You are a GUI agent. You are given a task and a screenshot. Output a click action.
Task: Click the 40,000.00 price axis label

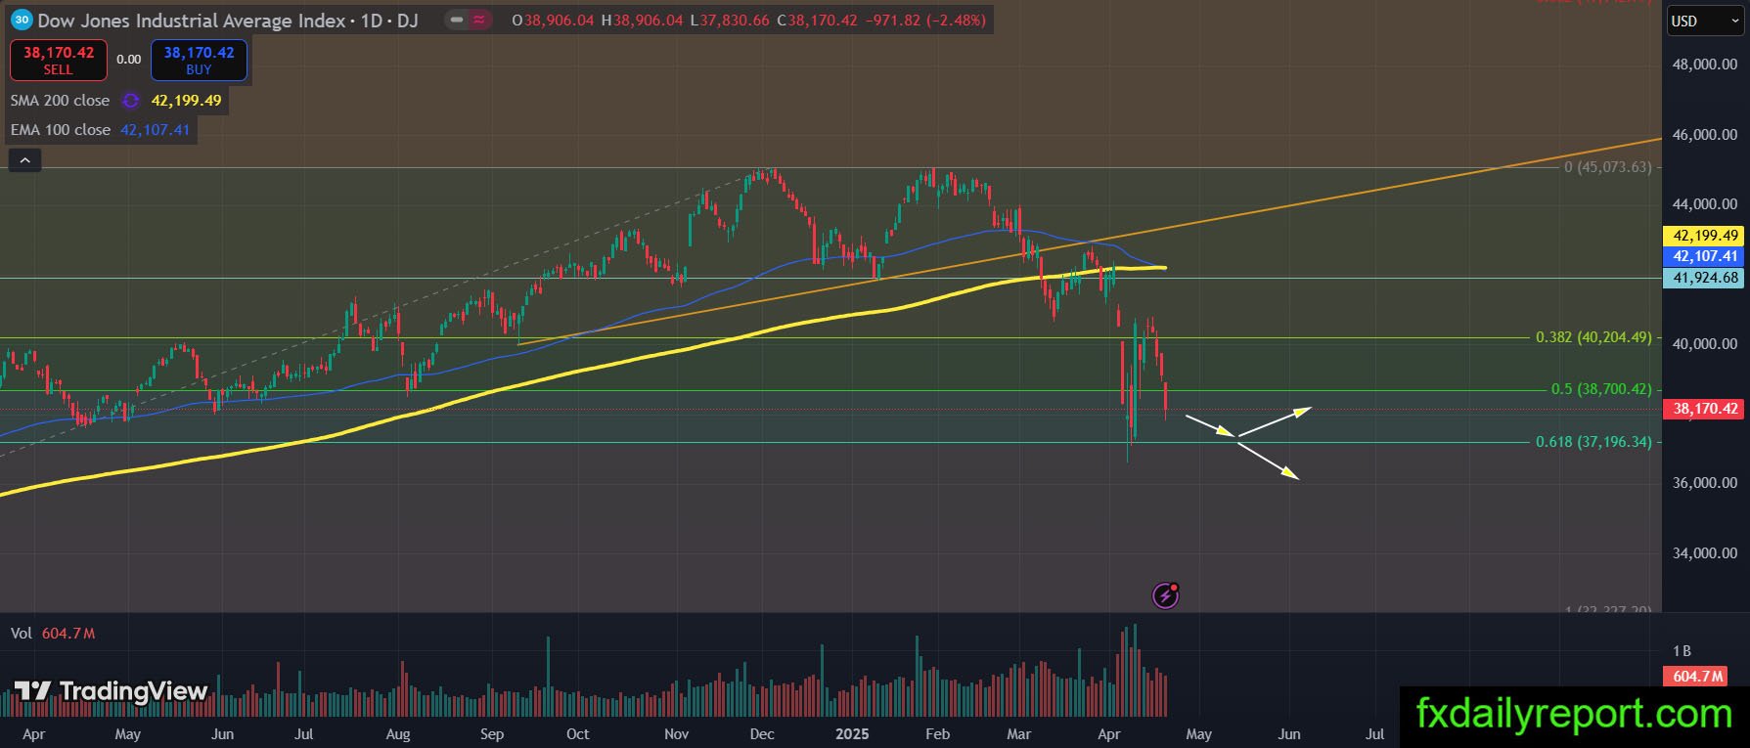pyautogui.click(x=1705, y=344)
